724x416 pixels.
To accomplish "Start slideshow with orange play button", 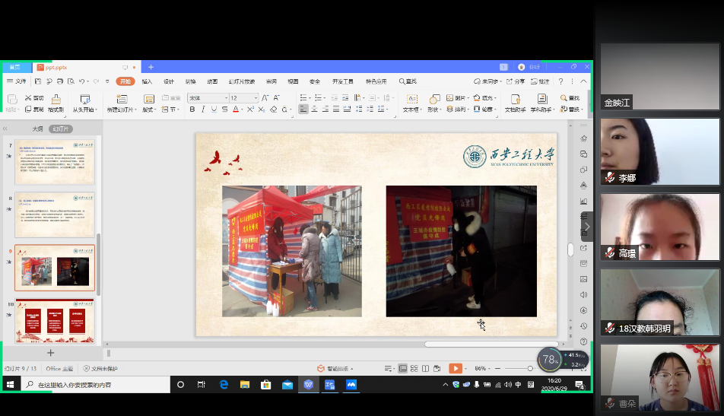I will pos(455,368).
